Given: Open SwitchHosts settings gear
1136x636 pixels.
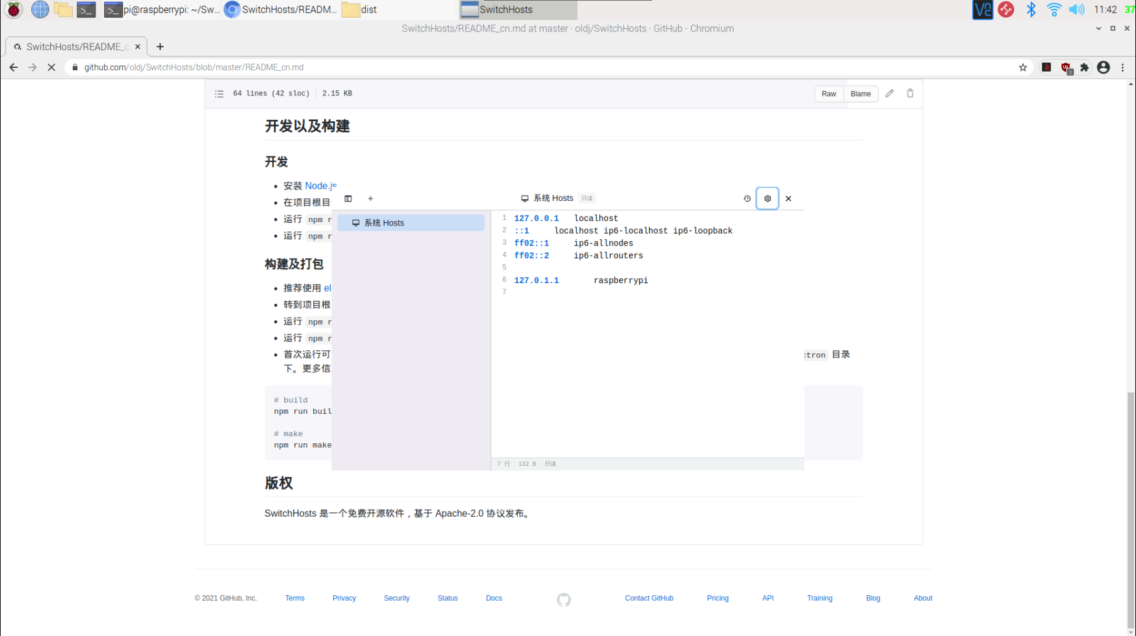Looking at the screenshot, I should [x=768, y=198].
